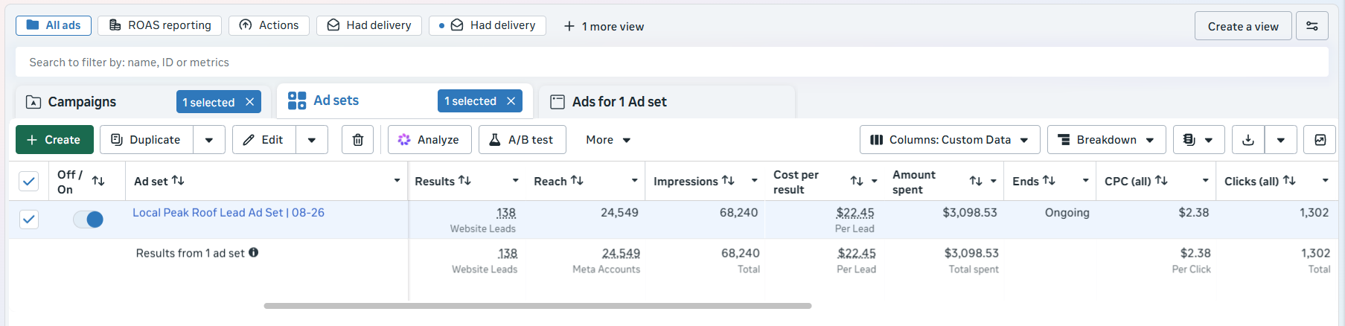Expand export options arrow
This screenshot has height=326, width=1345.
1281,140
